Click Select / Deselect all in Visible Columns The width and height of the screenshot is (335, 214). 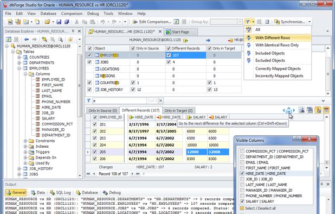258,208
